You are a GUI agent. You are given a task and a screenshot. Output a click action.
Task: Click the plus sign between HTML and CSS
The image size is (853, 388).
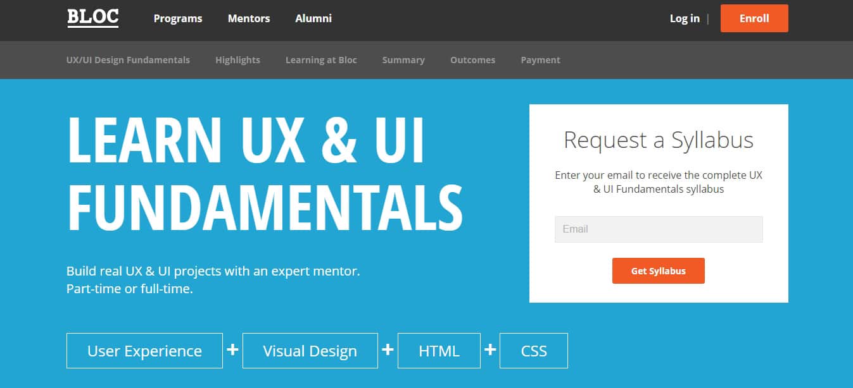490,349
